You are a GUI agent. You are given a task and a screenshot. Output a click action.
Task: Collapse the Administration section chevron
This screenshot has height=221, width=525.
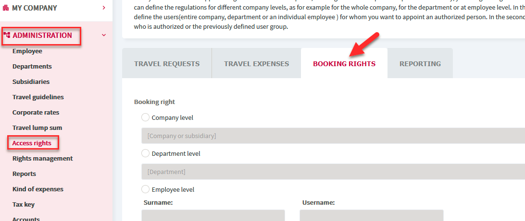coord(104,35)
